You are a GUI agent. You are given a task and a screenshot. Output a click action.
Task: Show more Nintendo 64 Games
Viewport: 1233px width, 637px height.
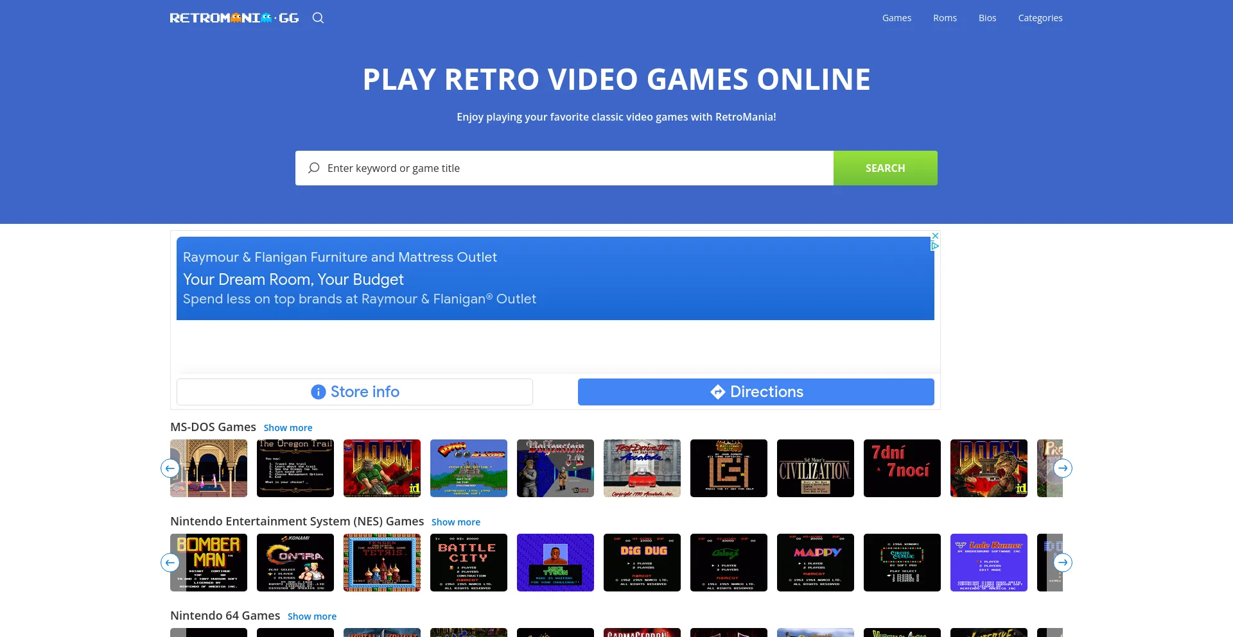pos(312,616)
